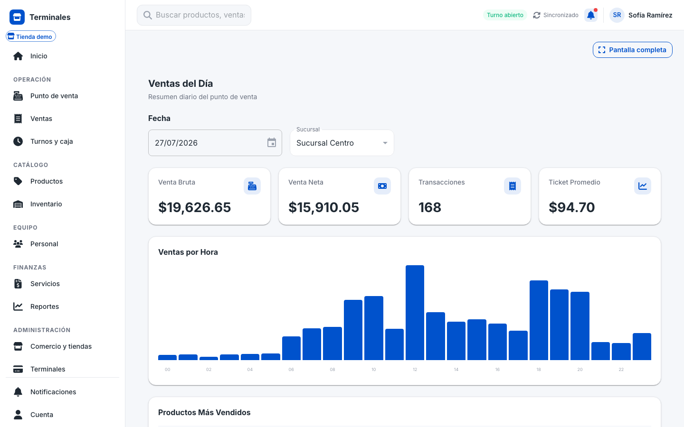Open the calendar date picker icon

272,143
